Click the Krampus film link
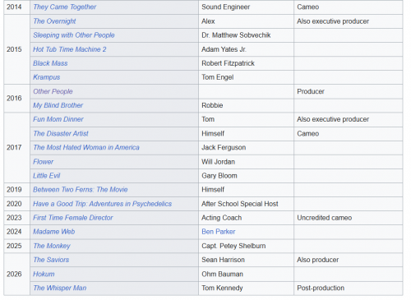Viewport: 411px width, 300px height. [46, 77]
